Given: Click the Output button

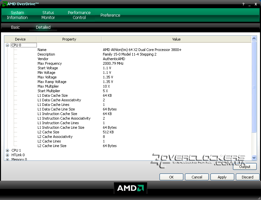Looking at the screenshot, I should coord(245,167).
